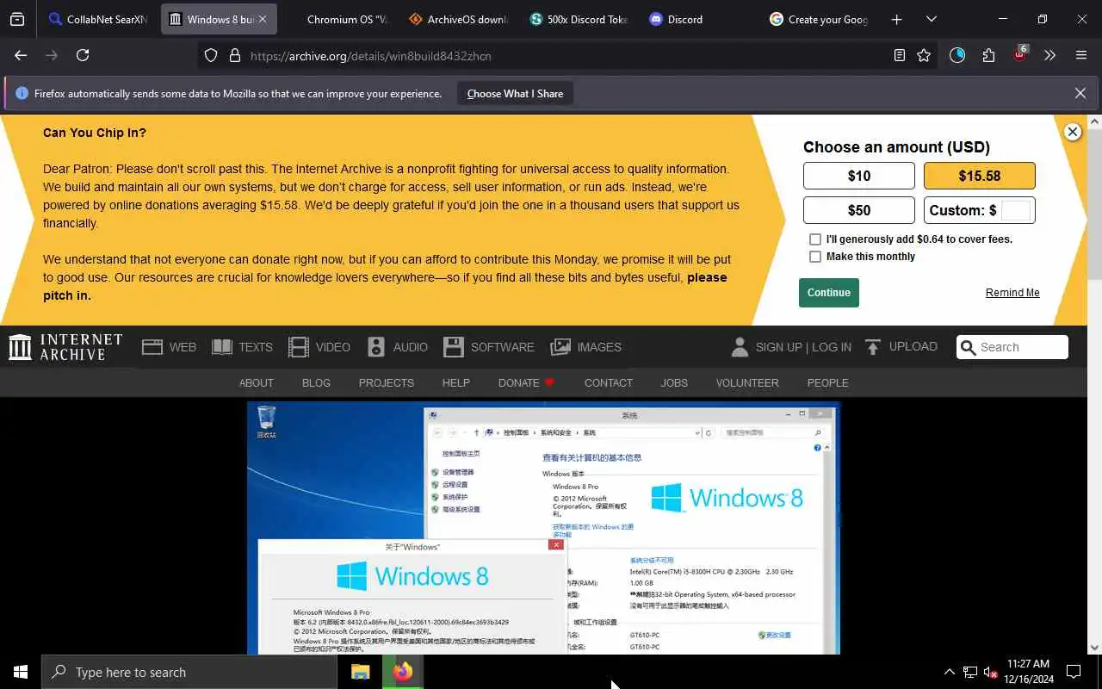Open the Windows notification center
This screenshot has height=689, width=1102.
click(x=1074, y=672)
